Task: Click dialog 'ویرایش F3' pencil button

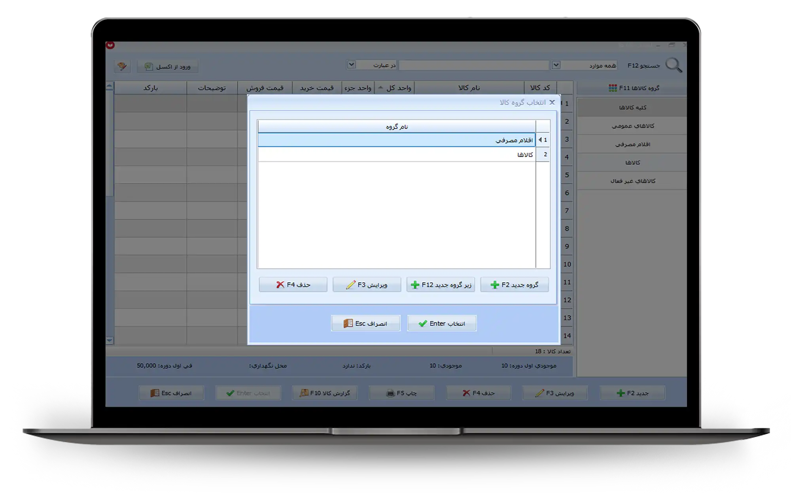Action: click(x=367, y=285)
